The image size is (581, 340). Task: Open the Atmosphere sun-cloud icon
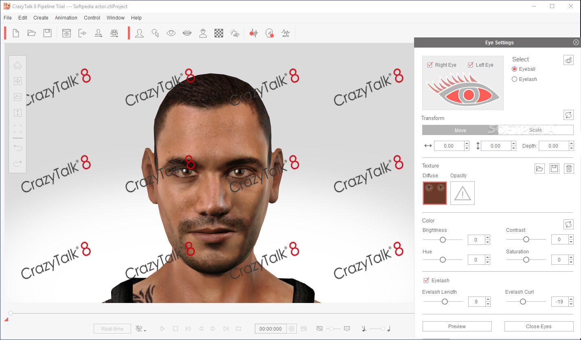pyautogui.click(x=235, y=33)
